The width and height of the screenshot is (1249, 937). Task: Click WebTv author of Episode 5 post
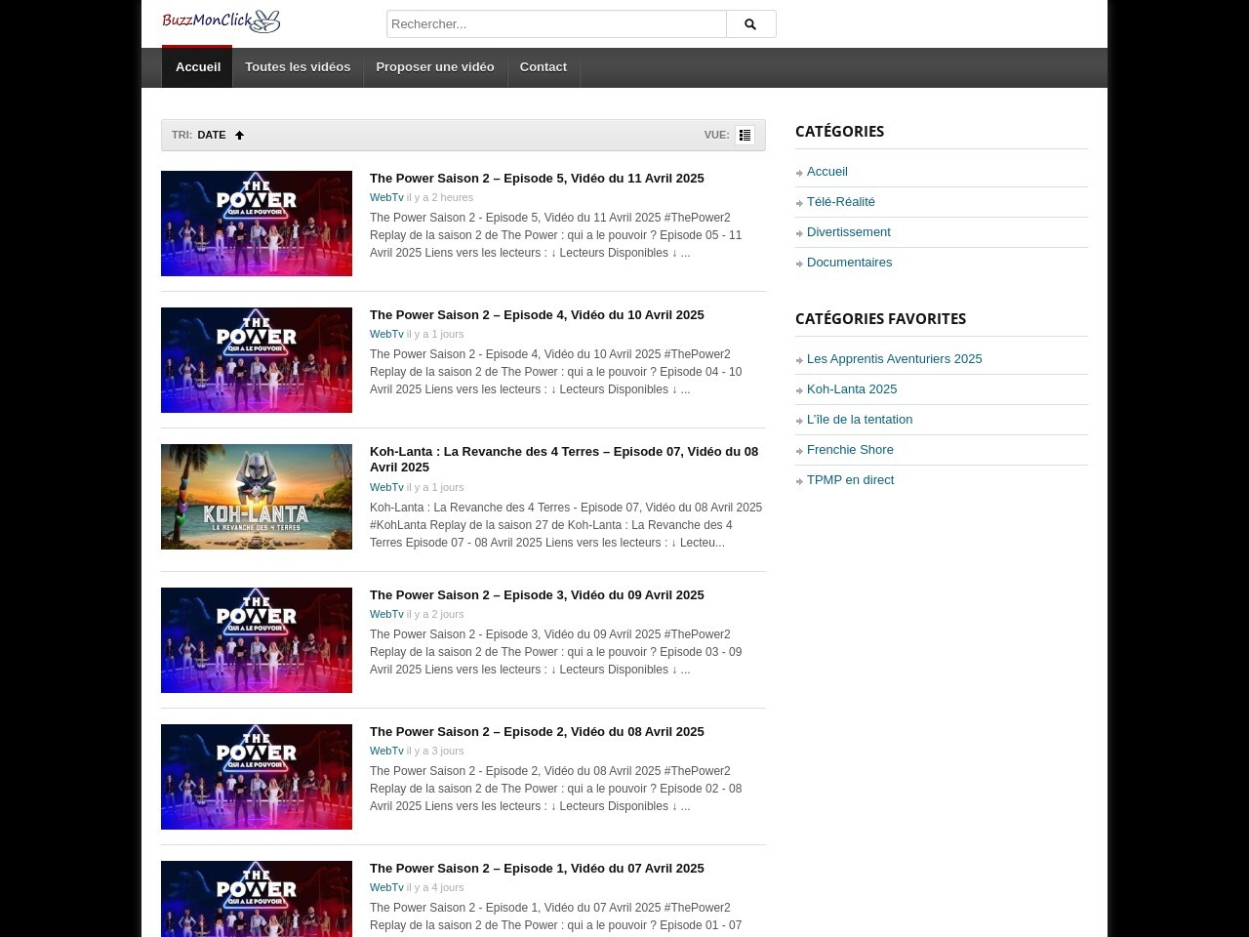point(386,198)
